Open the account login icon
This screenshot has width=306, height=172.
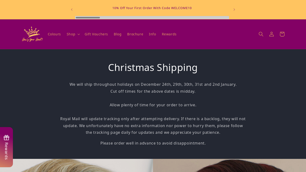(272, 34)
